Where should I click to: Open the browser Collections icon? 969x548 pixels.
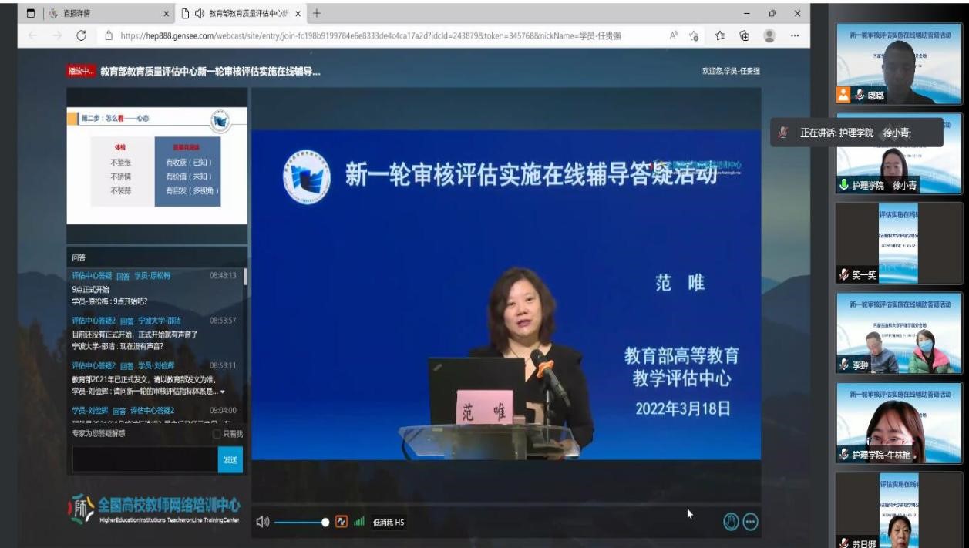(x=744, y=35)
